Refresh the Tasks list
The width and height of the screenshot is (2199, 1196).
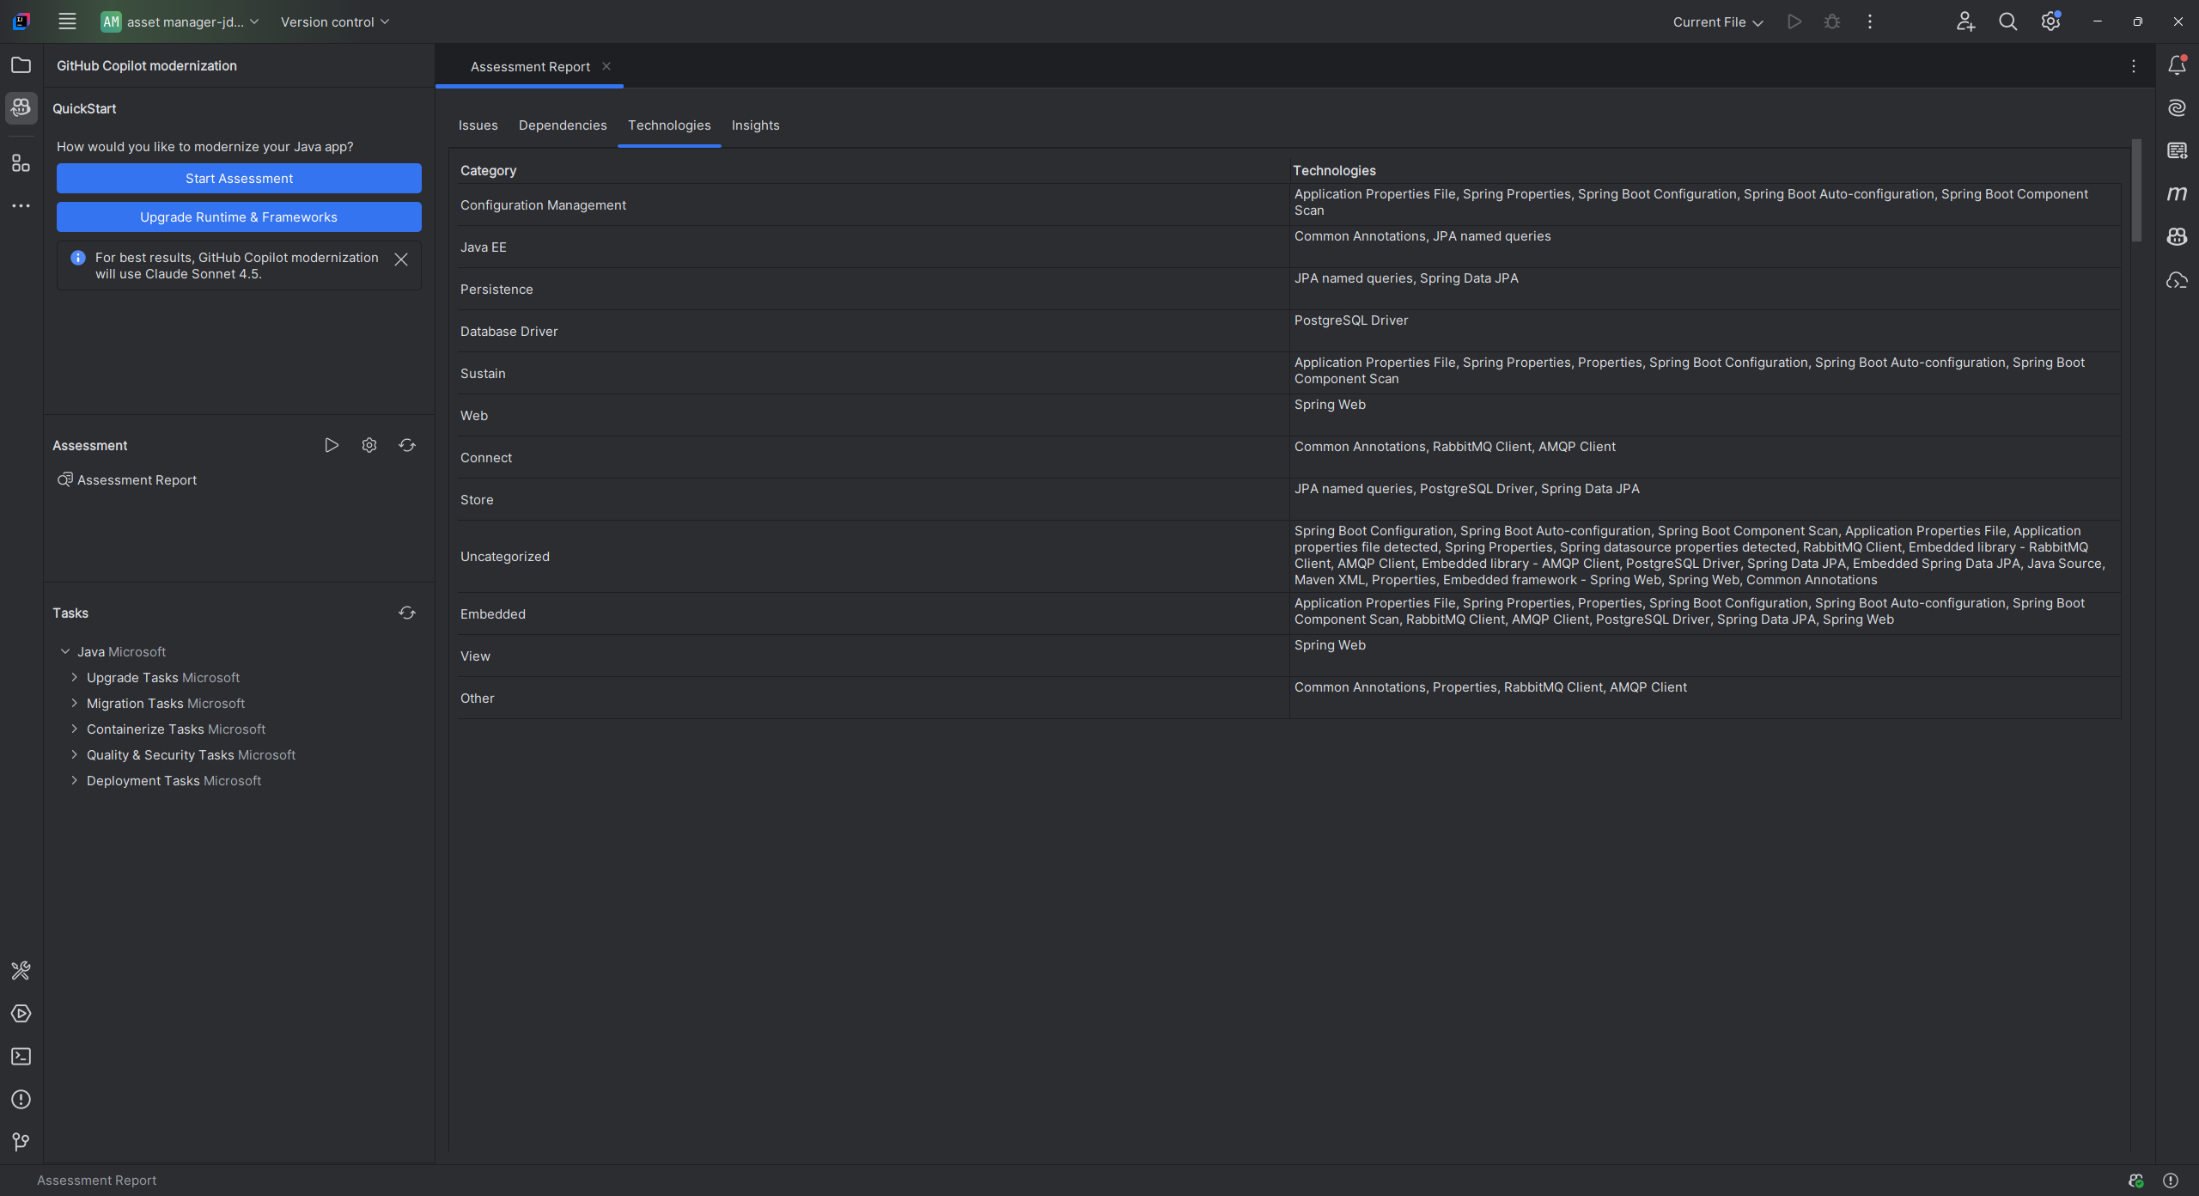point(407,613)
